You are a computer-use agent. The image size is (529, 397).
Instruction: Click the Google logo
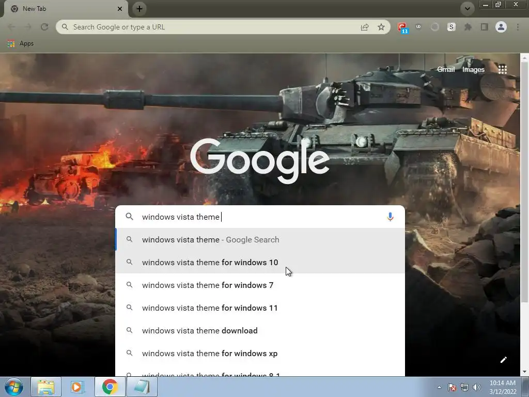tap(260, 161)
